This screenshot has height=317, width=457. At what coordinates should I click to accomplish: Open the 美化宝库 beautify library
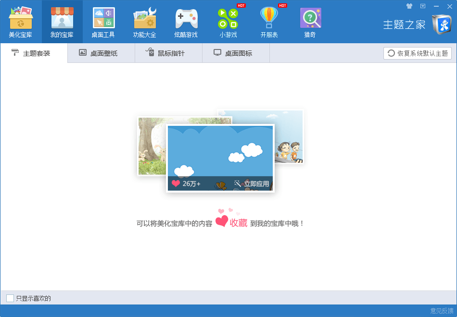pyautogui.click(x=20, y=22)
